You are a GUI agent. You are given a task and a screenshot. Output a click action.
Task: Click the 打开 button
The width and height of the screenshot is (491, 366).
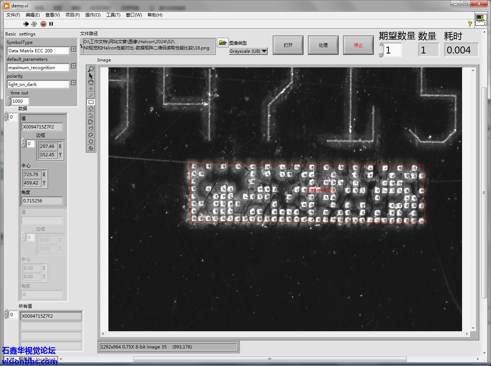click(288, 45)
